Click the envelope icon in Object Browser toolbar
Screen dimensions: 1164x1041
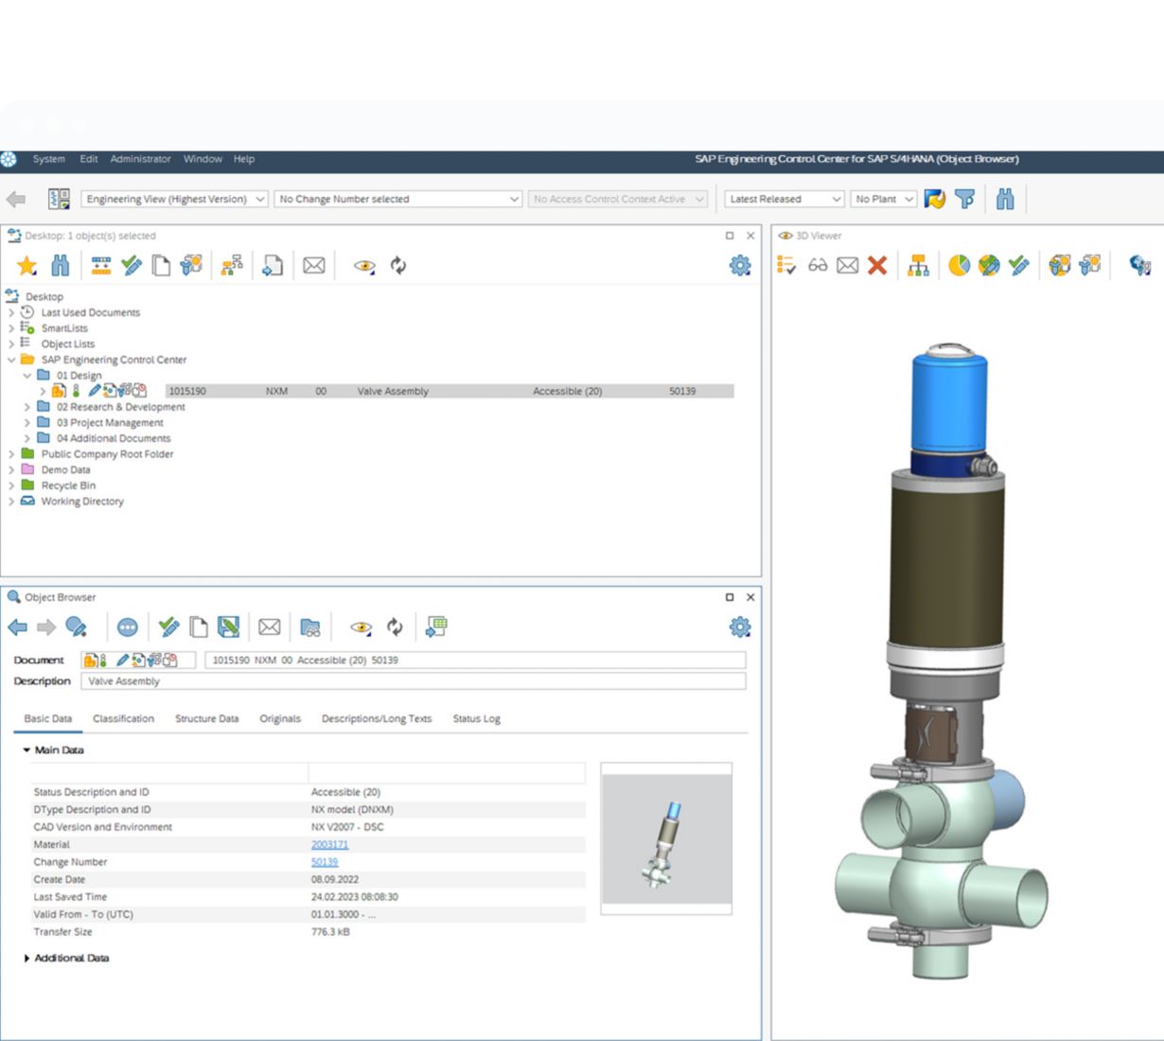coord(270,627)
